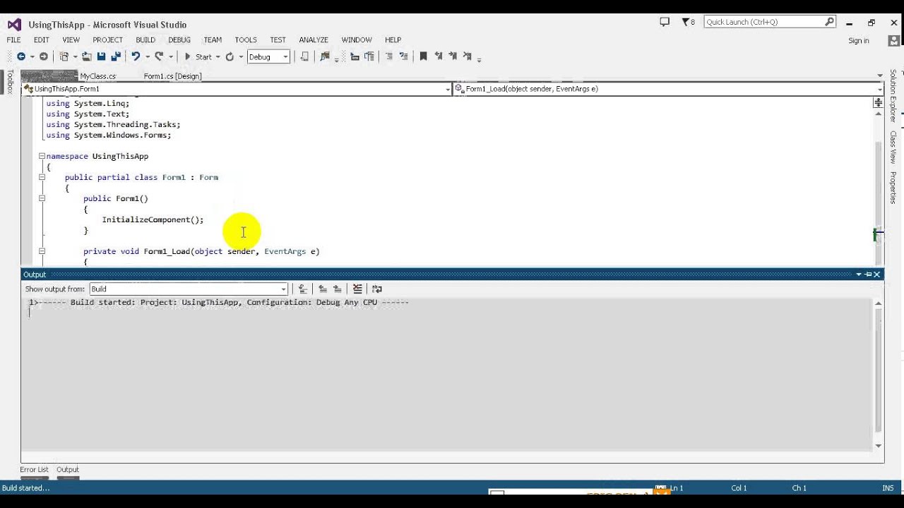The image size is (904, 508).
Task: Toggle a bookmark with the bookmark icon
Action: click(x=423, y=56)
